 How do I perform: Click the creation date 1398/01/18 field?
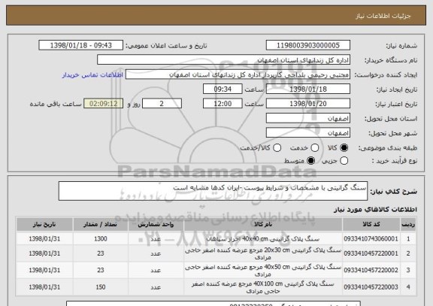point(308,89)
